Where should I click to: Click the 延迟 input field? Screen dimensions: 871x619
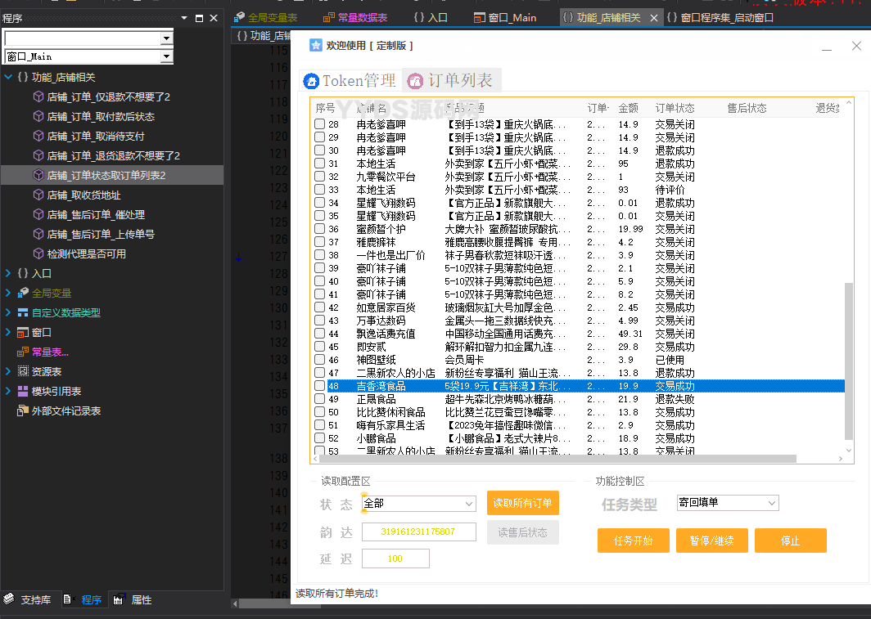pos(395,558)
